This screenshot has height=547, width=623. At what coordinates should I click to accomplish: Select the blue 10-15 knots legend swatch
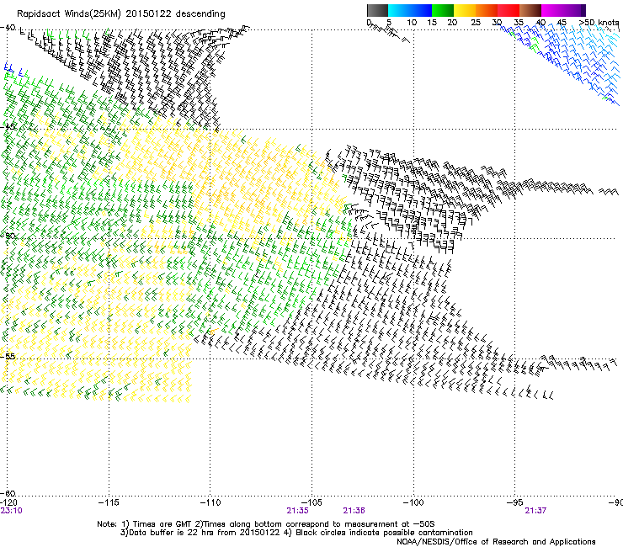(420, 10)
